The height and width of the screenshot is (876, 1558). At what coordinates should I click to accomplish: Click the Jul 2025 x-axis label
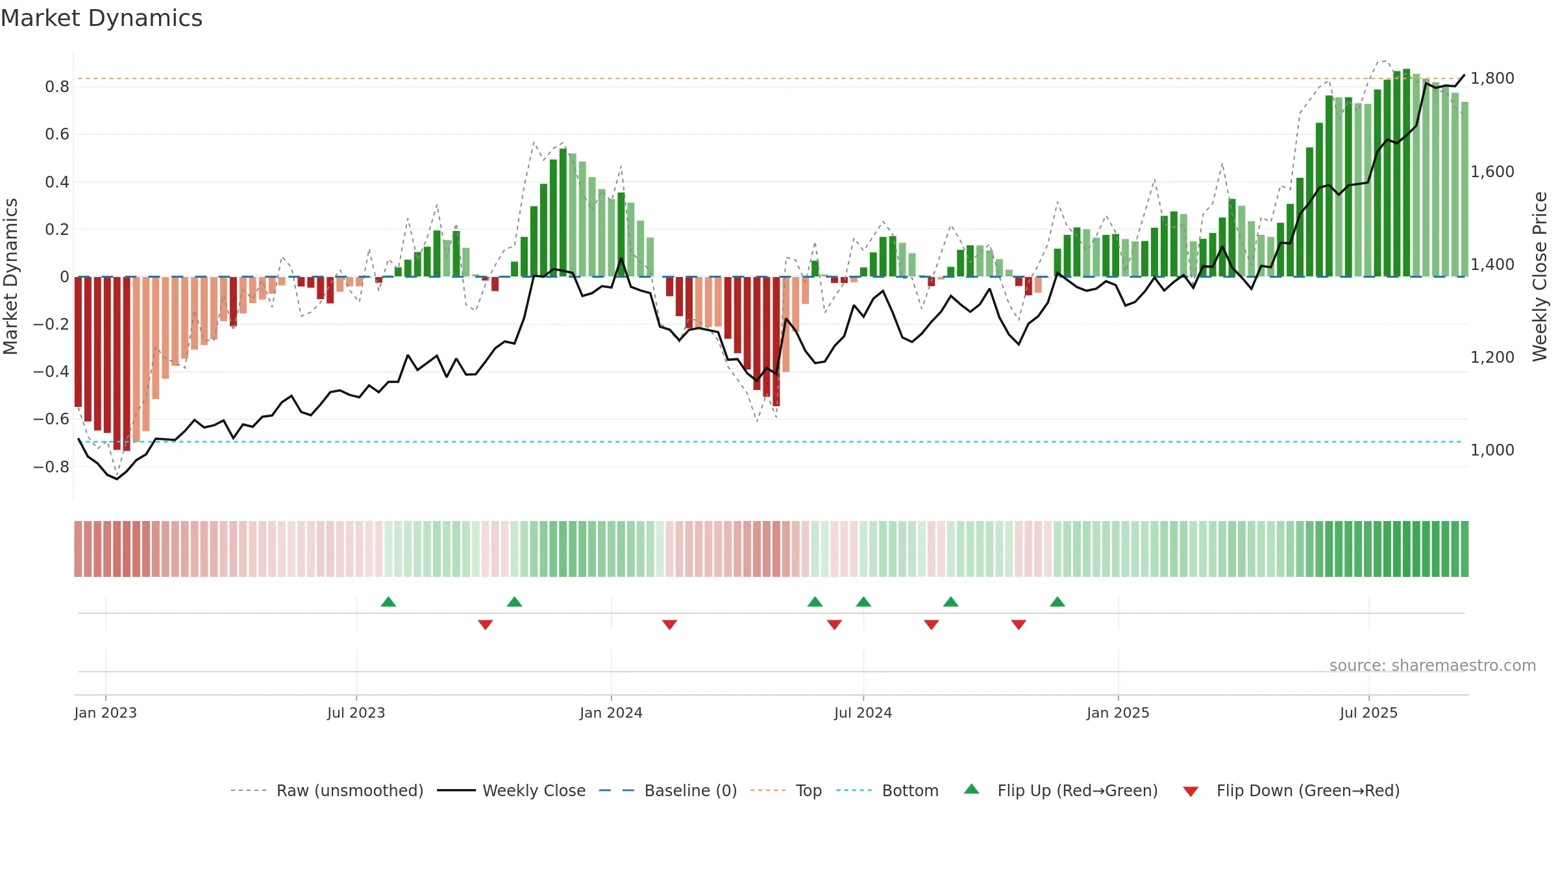click(1368, 712)
